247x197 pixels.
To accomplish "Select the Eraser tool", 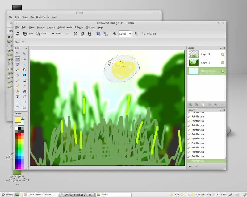I will pos(24,80).
